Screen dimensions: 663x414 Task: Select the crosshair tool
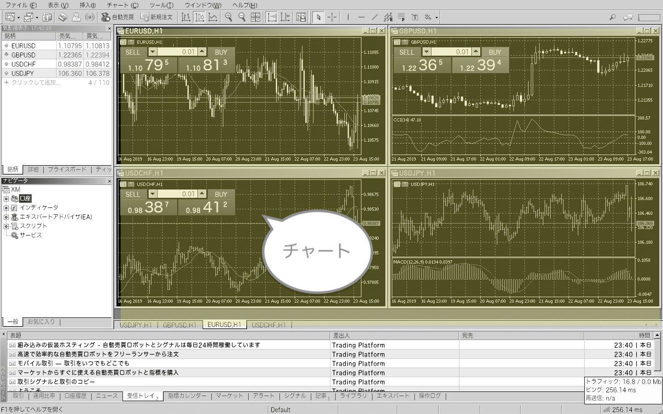click(332, 17)
